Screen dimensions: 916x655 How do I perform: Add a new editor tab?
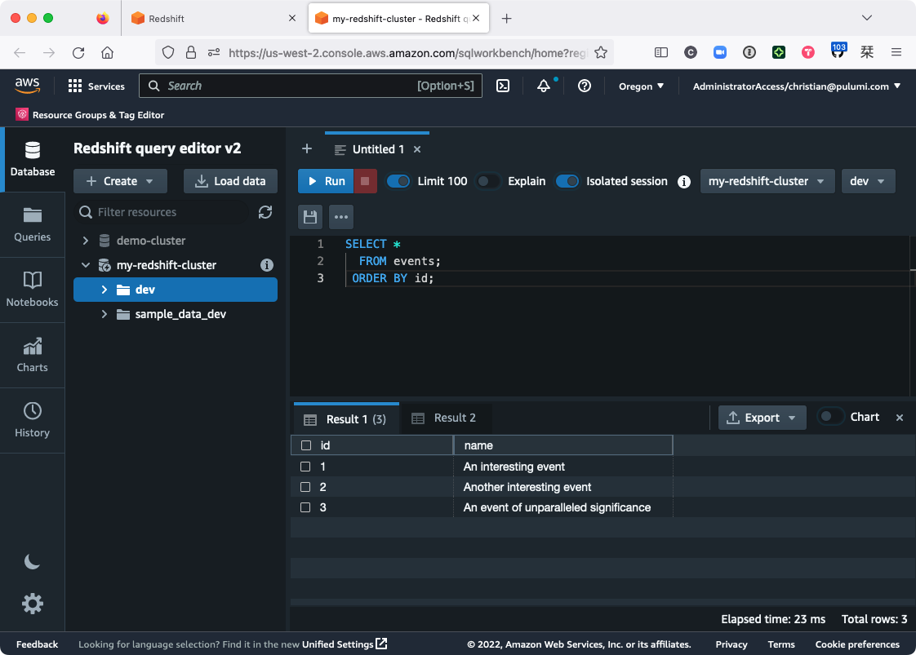(x=307, y=148)
